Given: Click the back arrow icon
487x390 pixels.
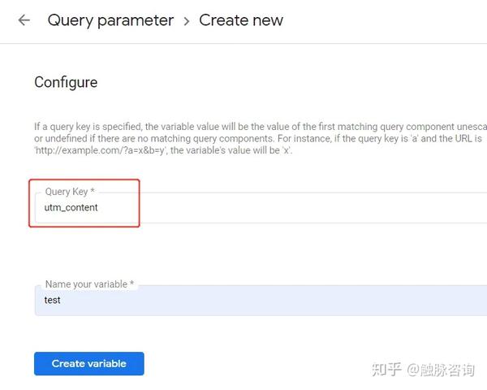Looking at the screenshot, I should pos(24,20).
